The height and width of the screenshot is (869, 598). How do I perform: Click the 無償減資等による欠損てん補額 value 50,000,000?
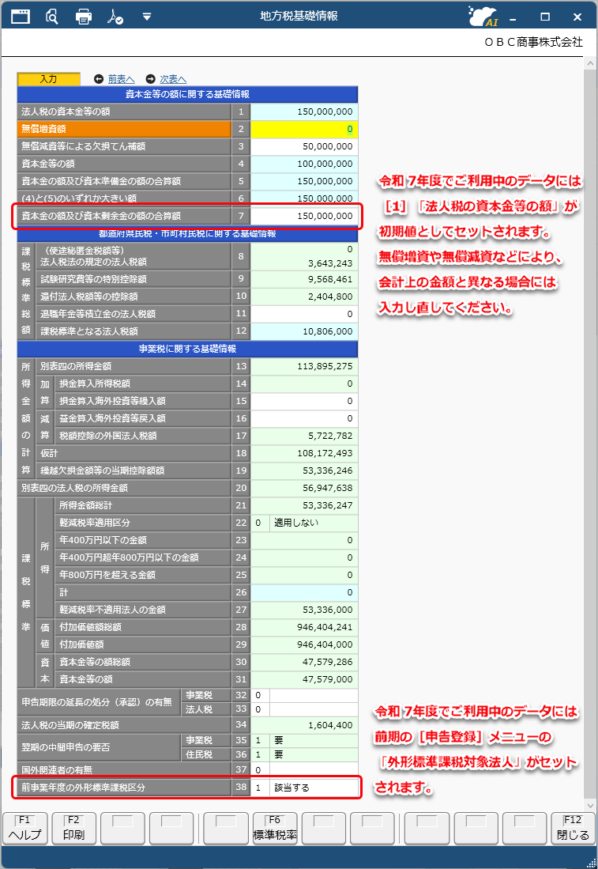[304, 146]
